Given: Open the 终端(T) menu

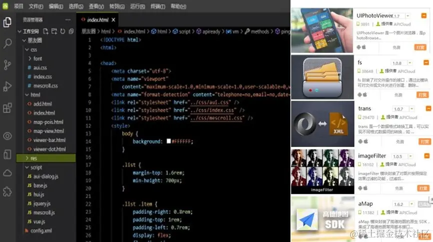Looking at the screenshot, I should coord(158,6).
